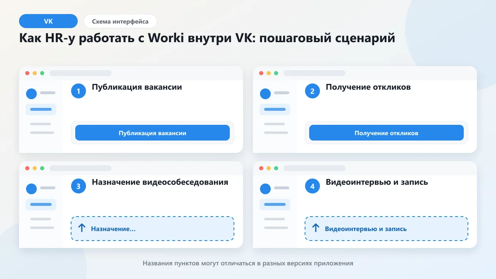The image size is (496, 279).
Task: Click the "Схема интерфейса" tag
Action: (120, 21)
